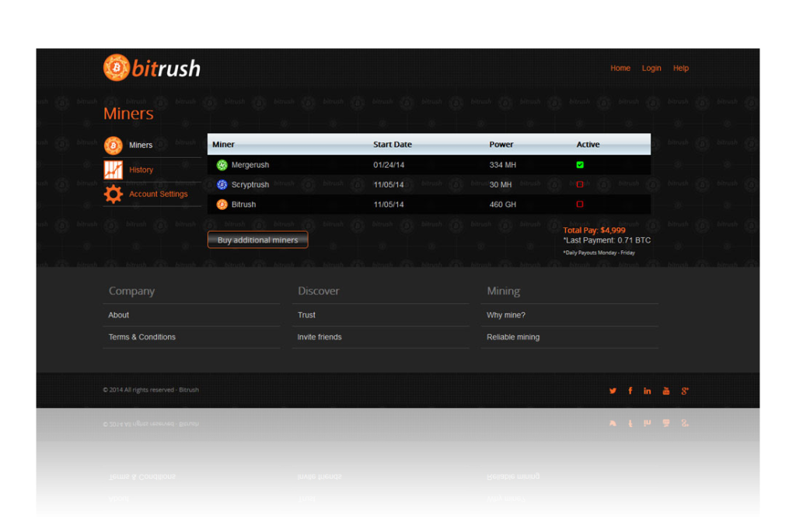796x521 pixels.
Task: Open the Google Plus social icon
Action: pyautogui.click(x=685, y=390)
